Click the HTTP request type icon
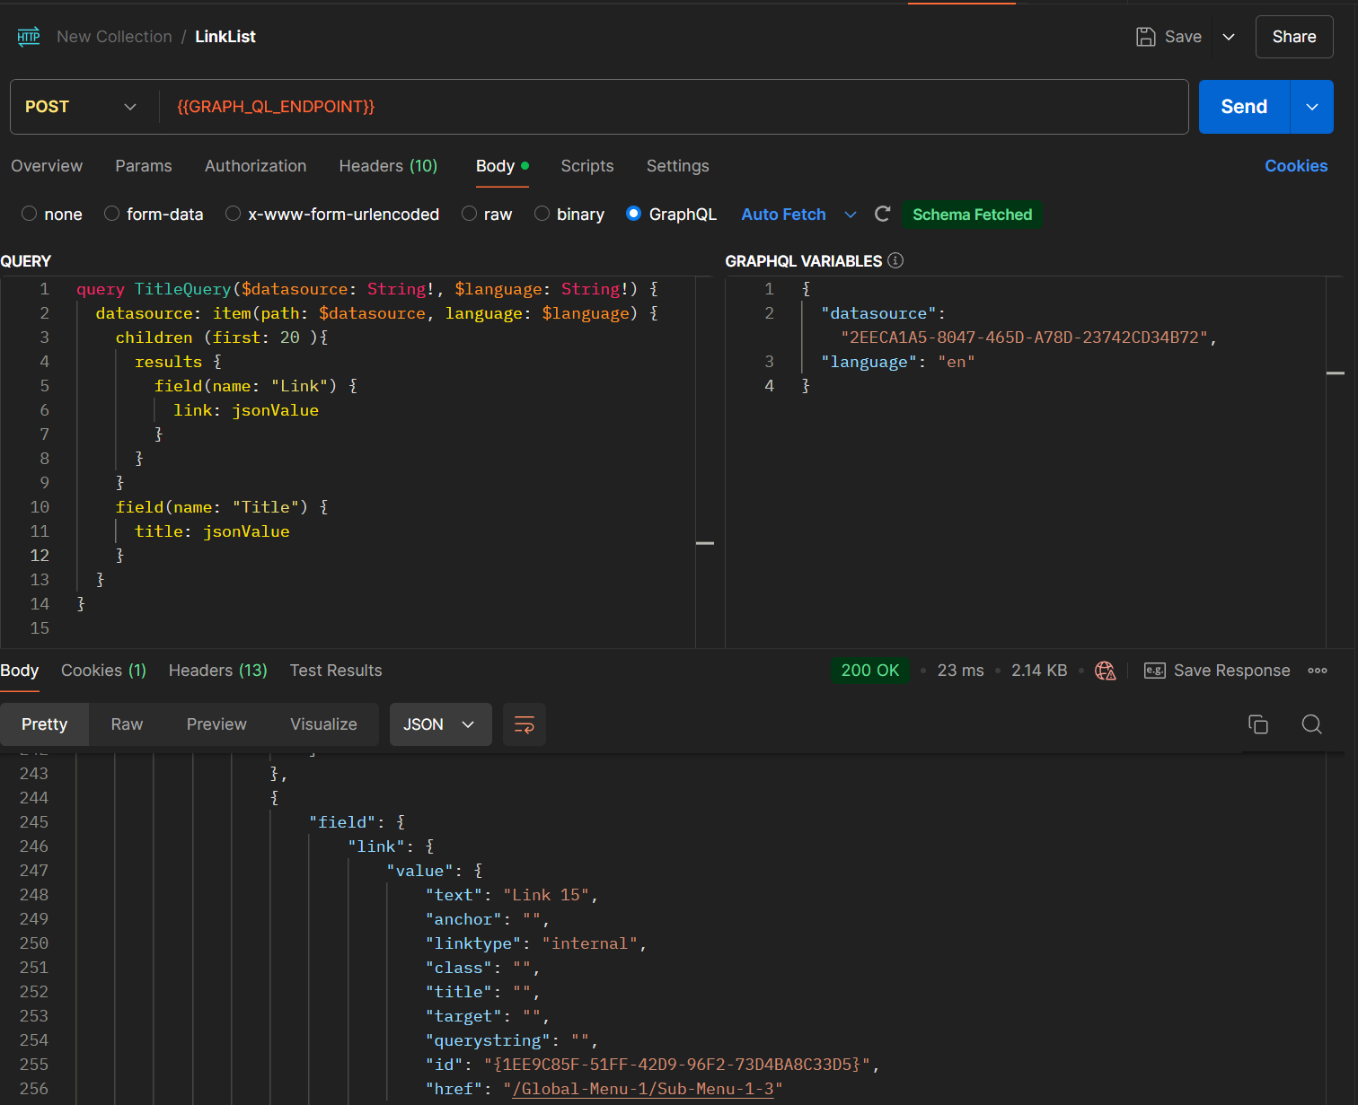 [29, 37]
